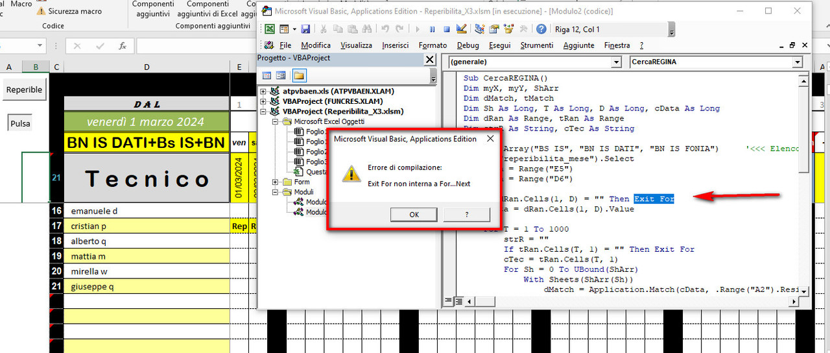
Task: Click the Paste clipboard icon
Action: pyautogui.click(x=351, y=29)
